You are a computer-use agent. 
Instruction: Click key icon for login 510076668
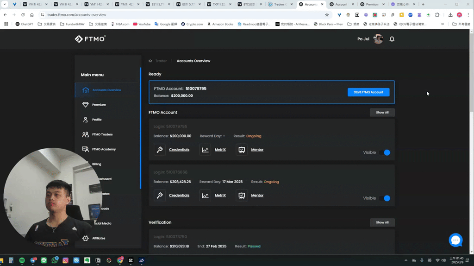[160, 195]
